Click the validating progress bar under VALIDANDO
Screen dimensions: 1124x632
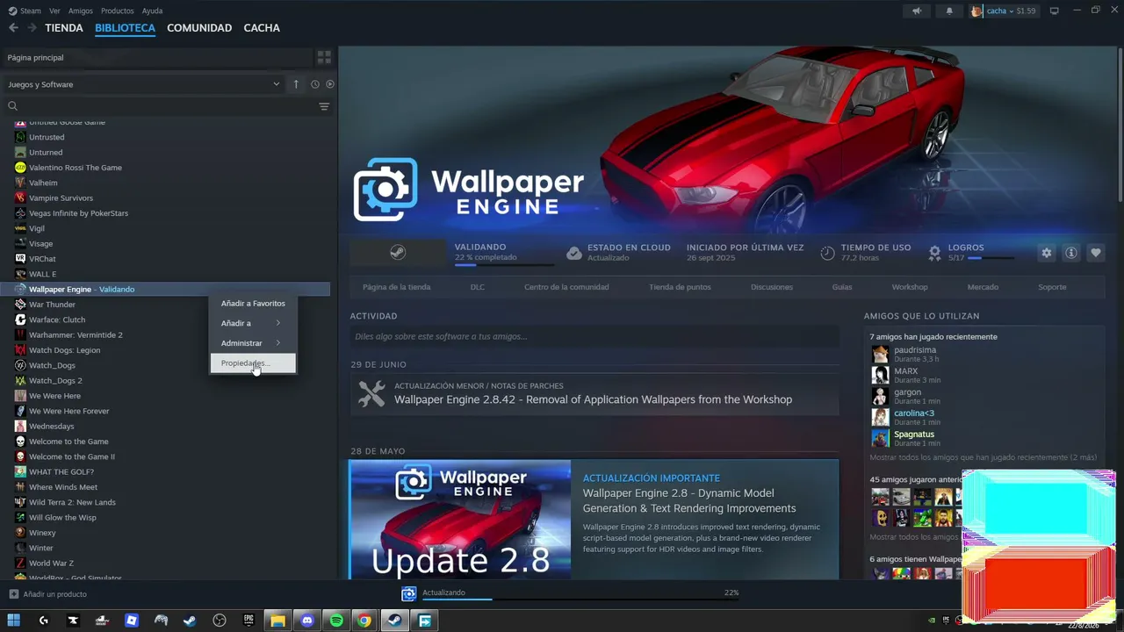coord(504,264)
